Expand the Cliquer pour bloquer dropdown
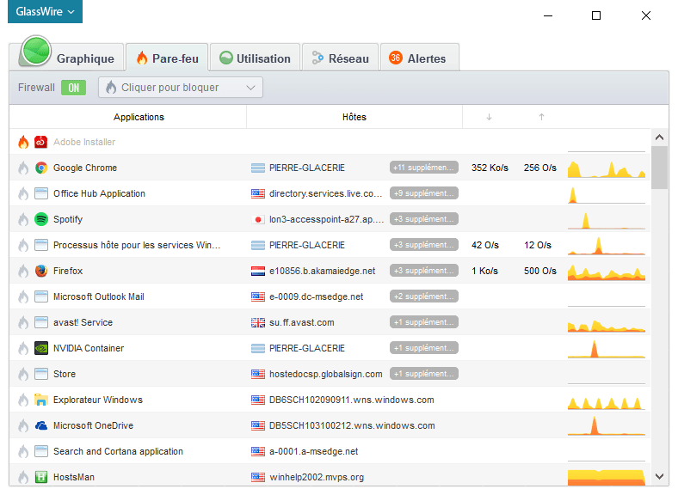678x495 pixels. pos(181,88)
